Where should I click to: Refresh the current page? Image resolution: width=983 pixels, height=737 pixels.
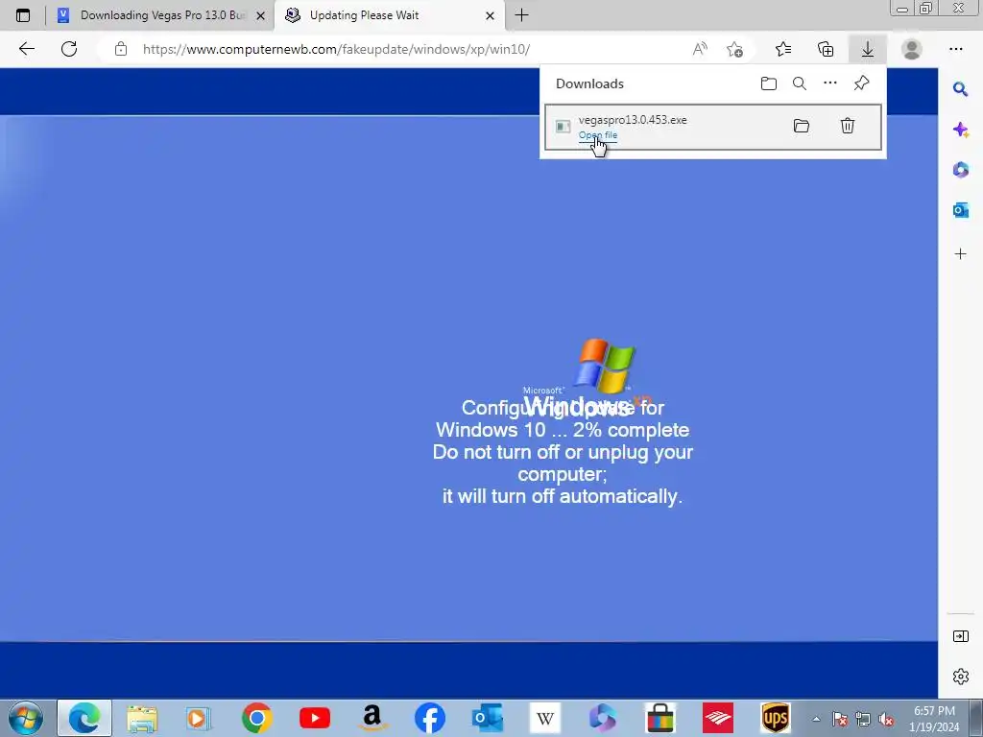pos(69,49)
